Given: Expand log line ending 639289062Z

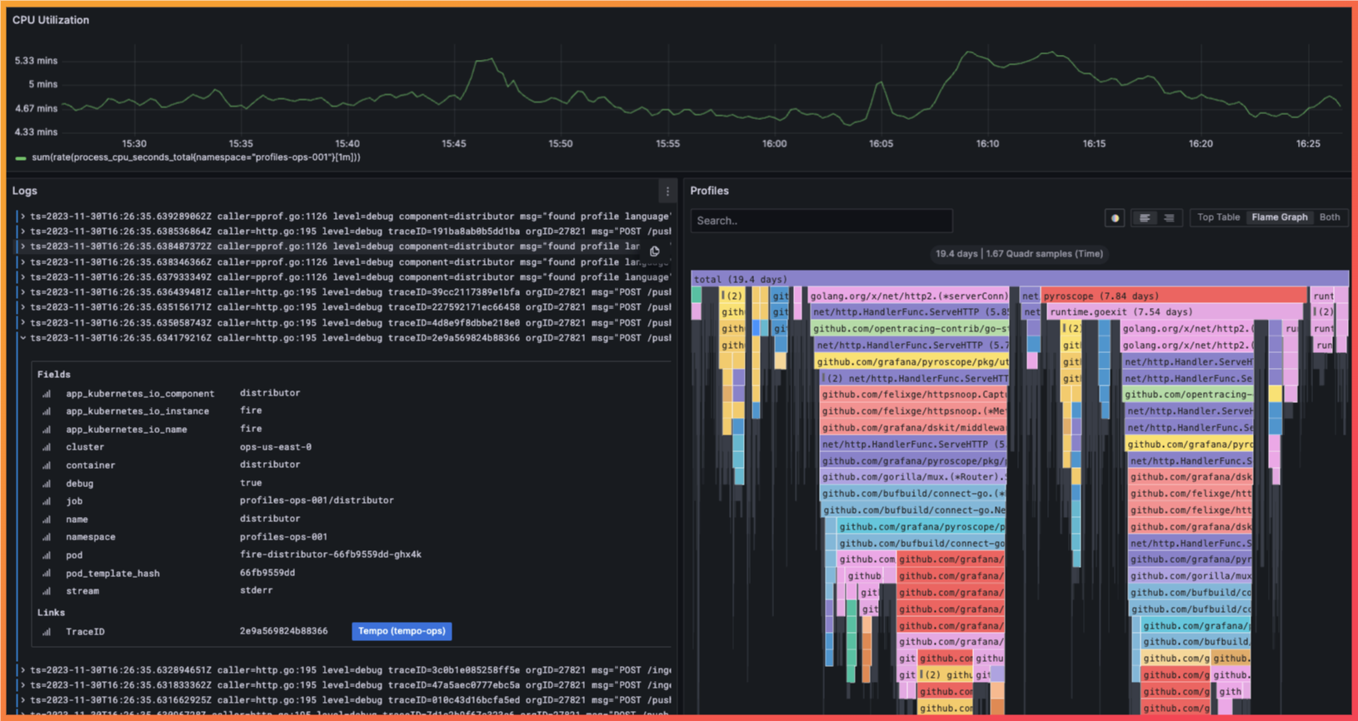Looking at the screenshot, I should point(23,216).
